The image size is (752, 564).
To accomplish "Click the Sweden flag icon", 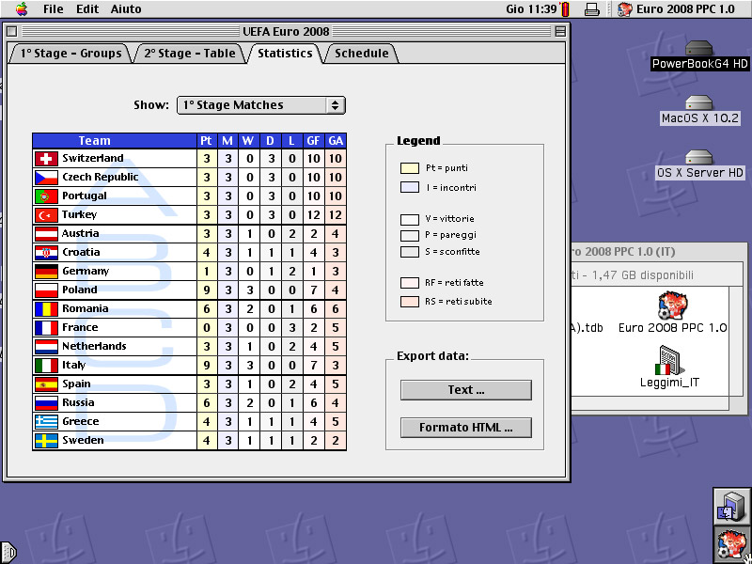I will [x=46, y=440].
